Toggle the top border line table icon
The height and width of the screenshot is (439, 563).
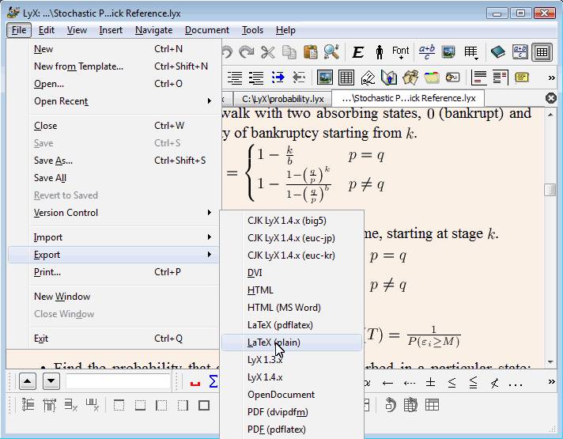click(119, 405)
